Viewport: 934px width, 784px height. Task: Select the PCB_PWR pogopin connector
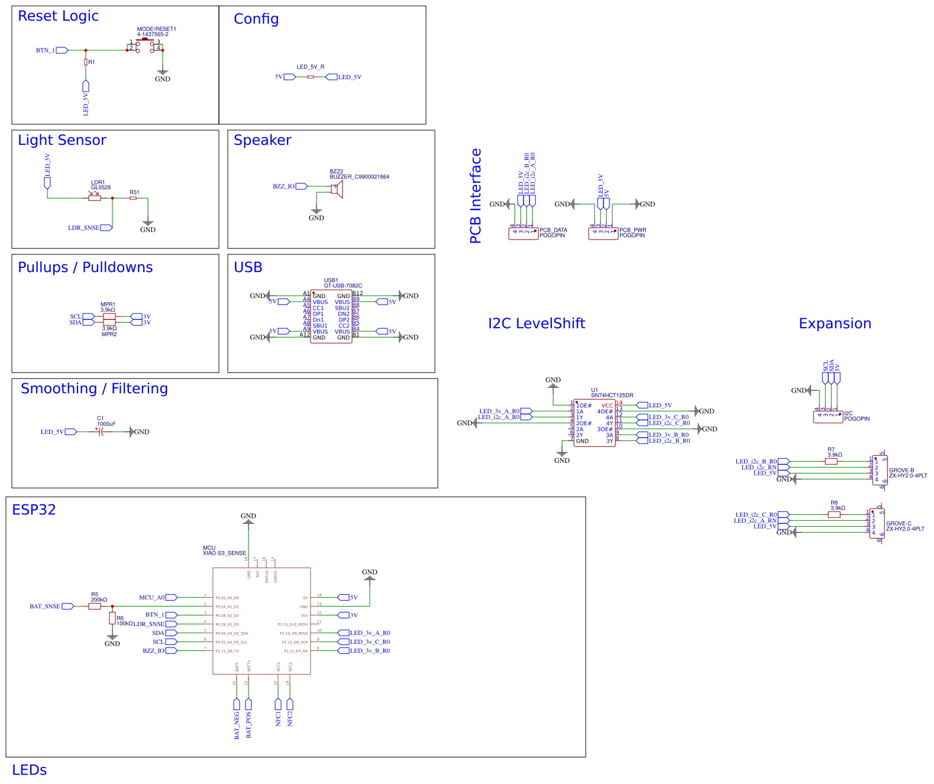tap(603, 233)
